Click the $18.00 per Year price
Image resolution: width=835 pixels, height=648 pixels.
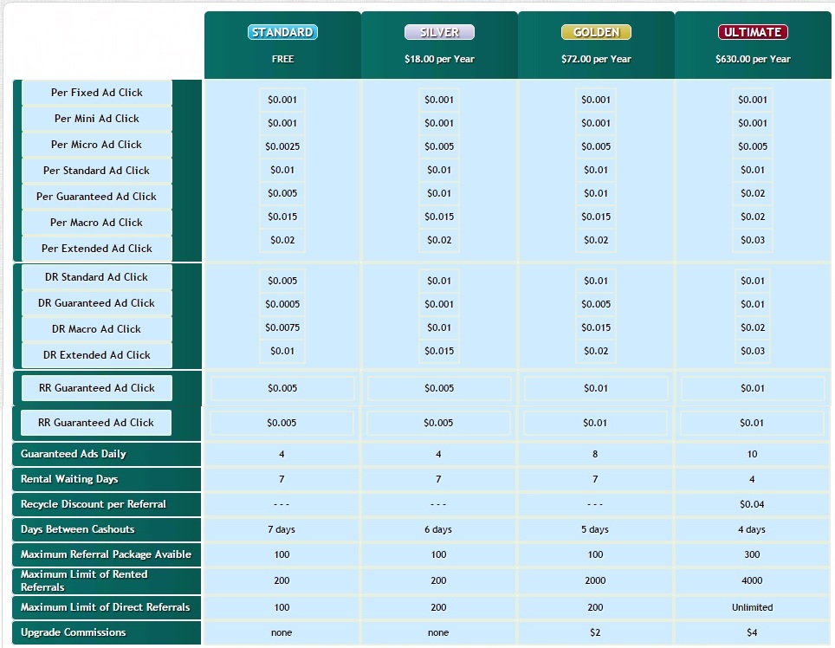coord(439,59)
